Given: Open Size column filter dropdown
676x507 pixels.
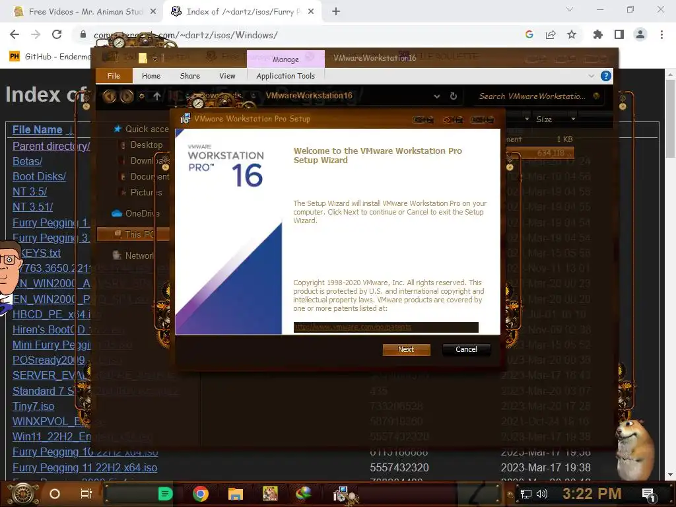Looking at the screenshot, I should click(573, 119).
